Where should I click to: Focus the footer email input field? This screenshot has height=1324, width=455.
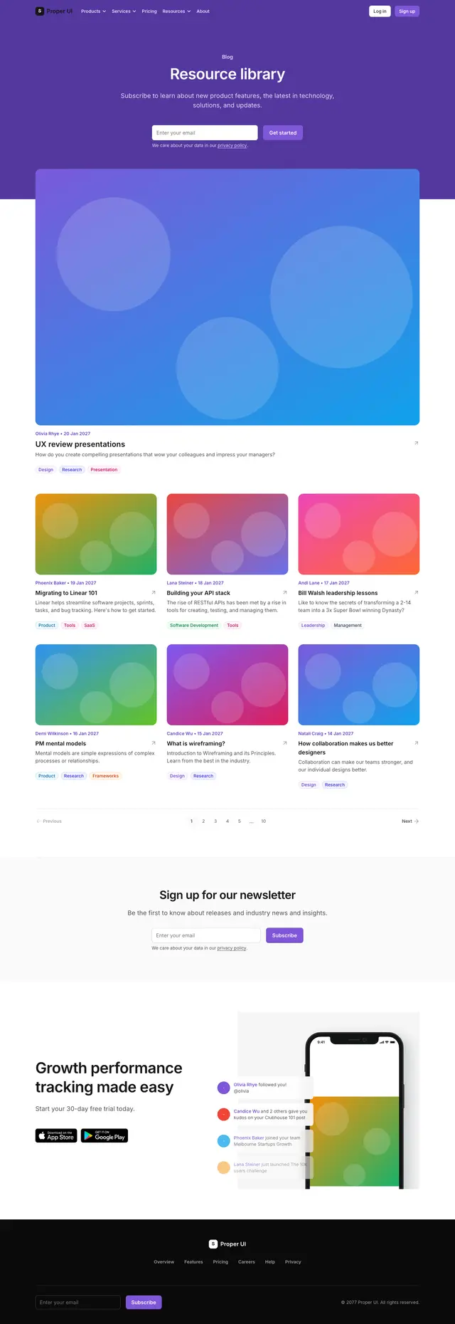pos(78,1303)
